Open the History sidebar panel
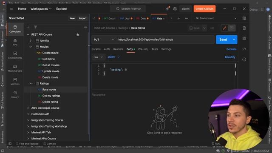Screen dimensions: 272x153 point(15,94)
